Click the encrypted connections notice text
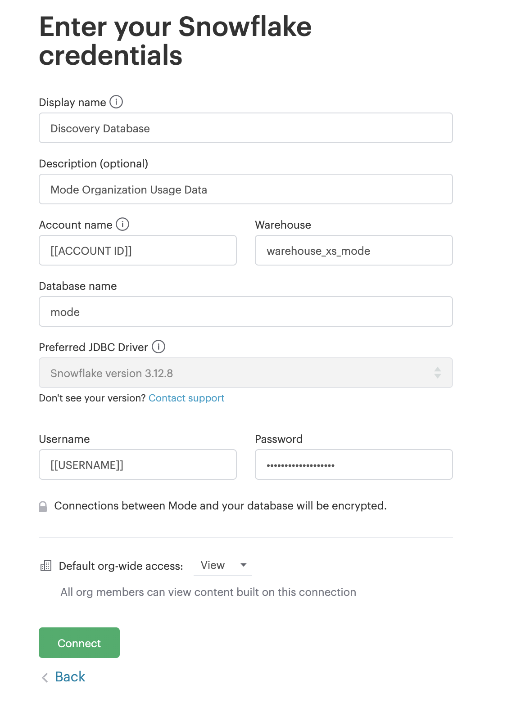This screenshot has width=507, height=703. [x=221, y=506]
